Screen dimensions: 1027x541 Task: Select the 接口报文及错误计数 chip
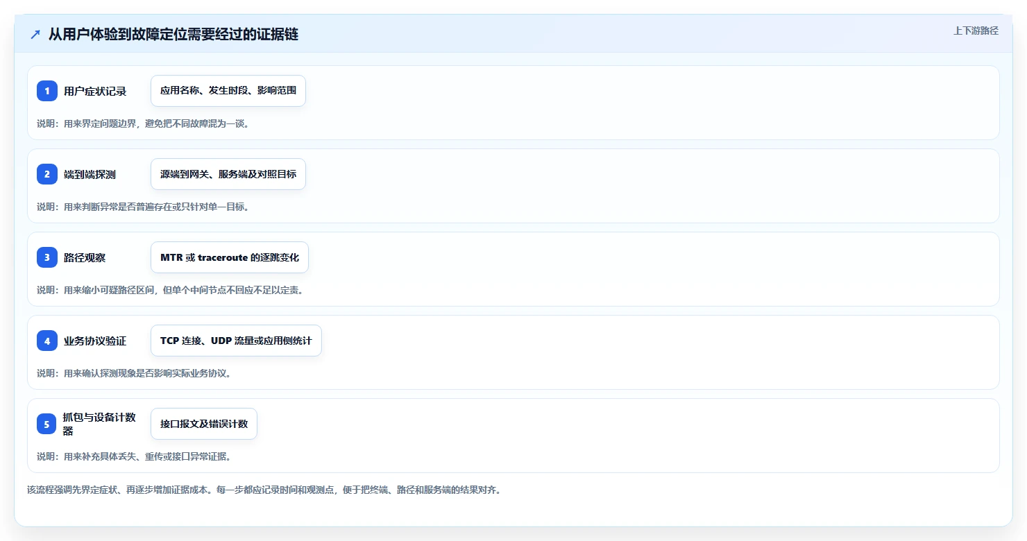point(204,424)
